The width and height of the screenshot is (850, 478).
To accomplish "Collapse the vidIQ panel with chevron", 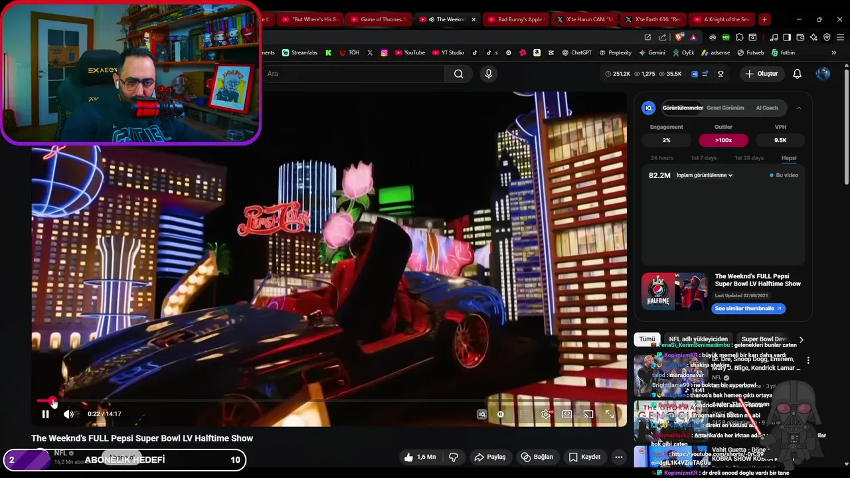I will (799, 108).
